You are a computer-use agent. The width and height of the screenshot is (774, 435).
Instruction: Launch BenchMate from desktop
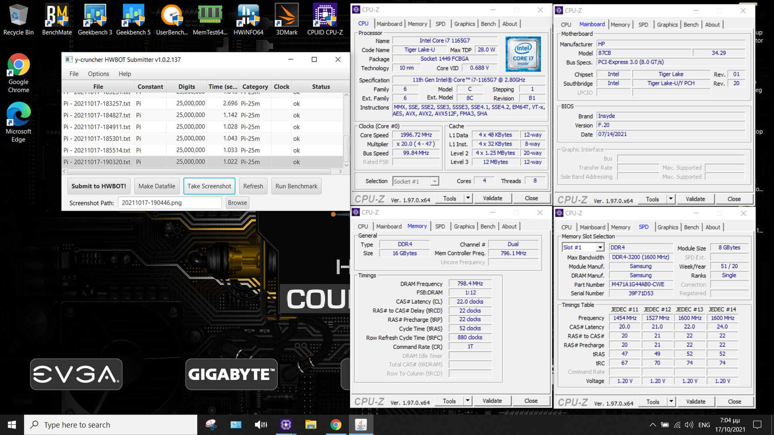pos(57,20)
